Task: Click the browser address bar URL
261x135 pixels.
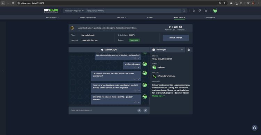Action: coord(33,3)
